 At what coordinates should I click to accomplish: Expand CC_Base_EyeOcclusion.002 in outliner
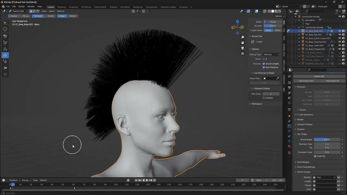(x=299, y=38)
